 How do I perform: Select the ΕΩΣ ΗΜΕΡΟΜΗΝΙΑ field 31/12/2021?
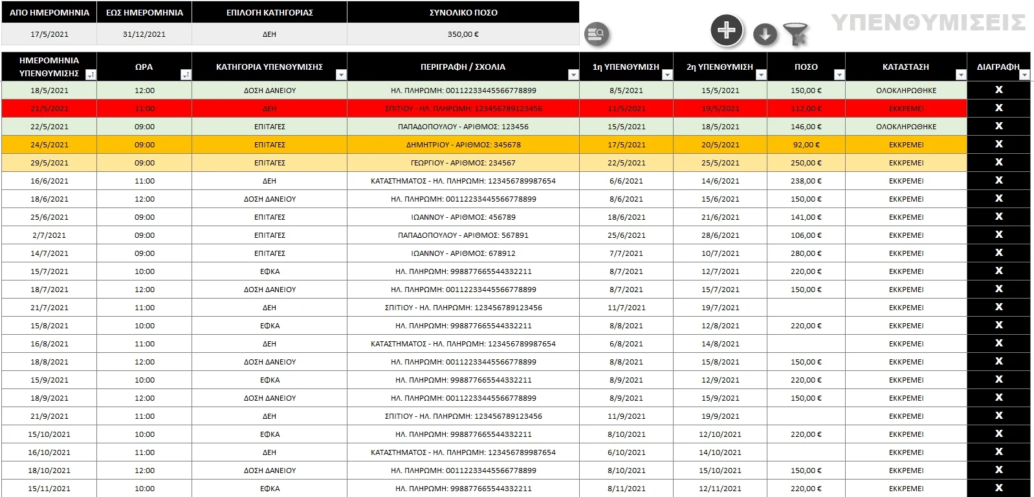[x=144, y=34]
